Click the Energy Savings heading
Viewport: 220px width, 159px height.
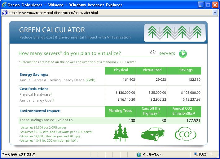click(34, 75)
